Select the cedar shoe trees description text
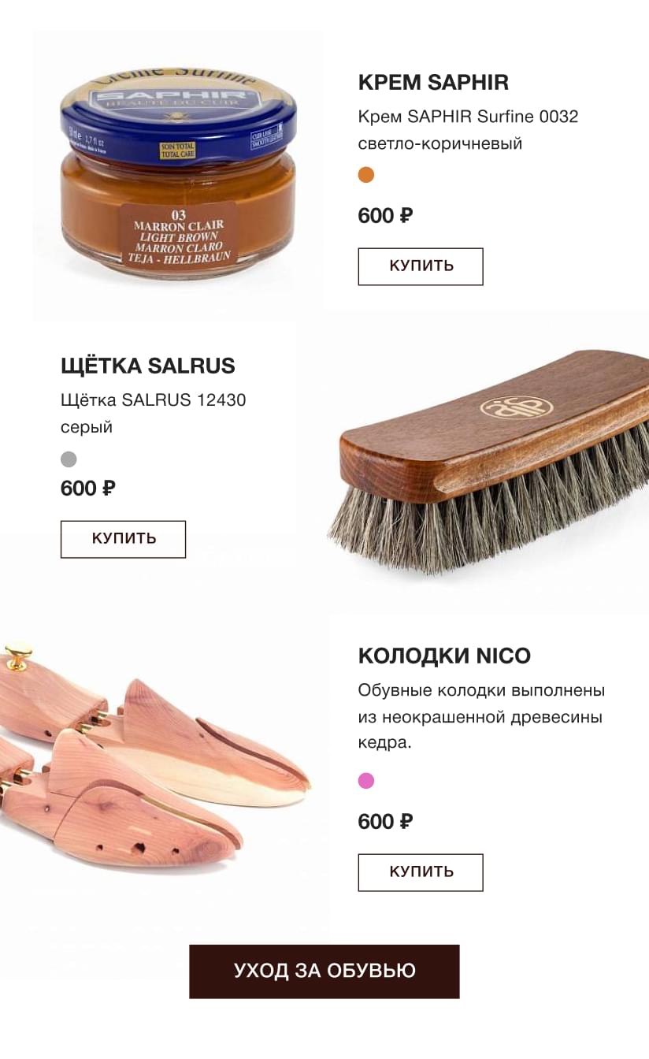Viewport: 649px width, 1059px height. tap(481, 717)
